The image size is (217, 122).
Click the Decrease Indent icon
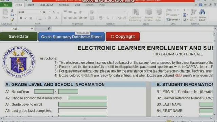[x=81, y=18]
